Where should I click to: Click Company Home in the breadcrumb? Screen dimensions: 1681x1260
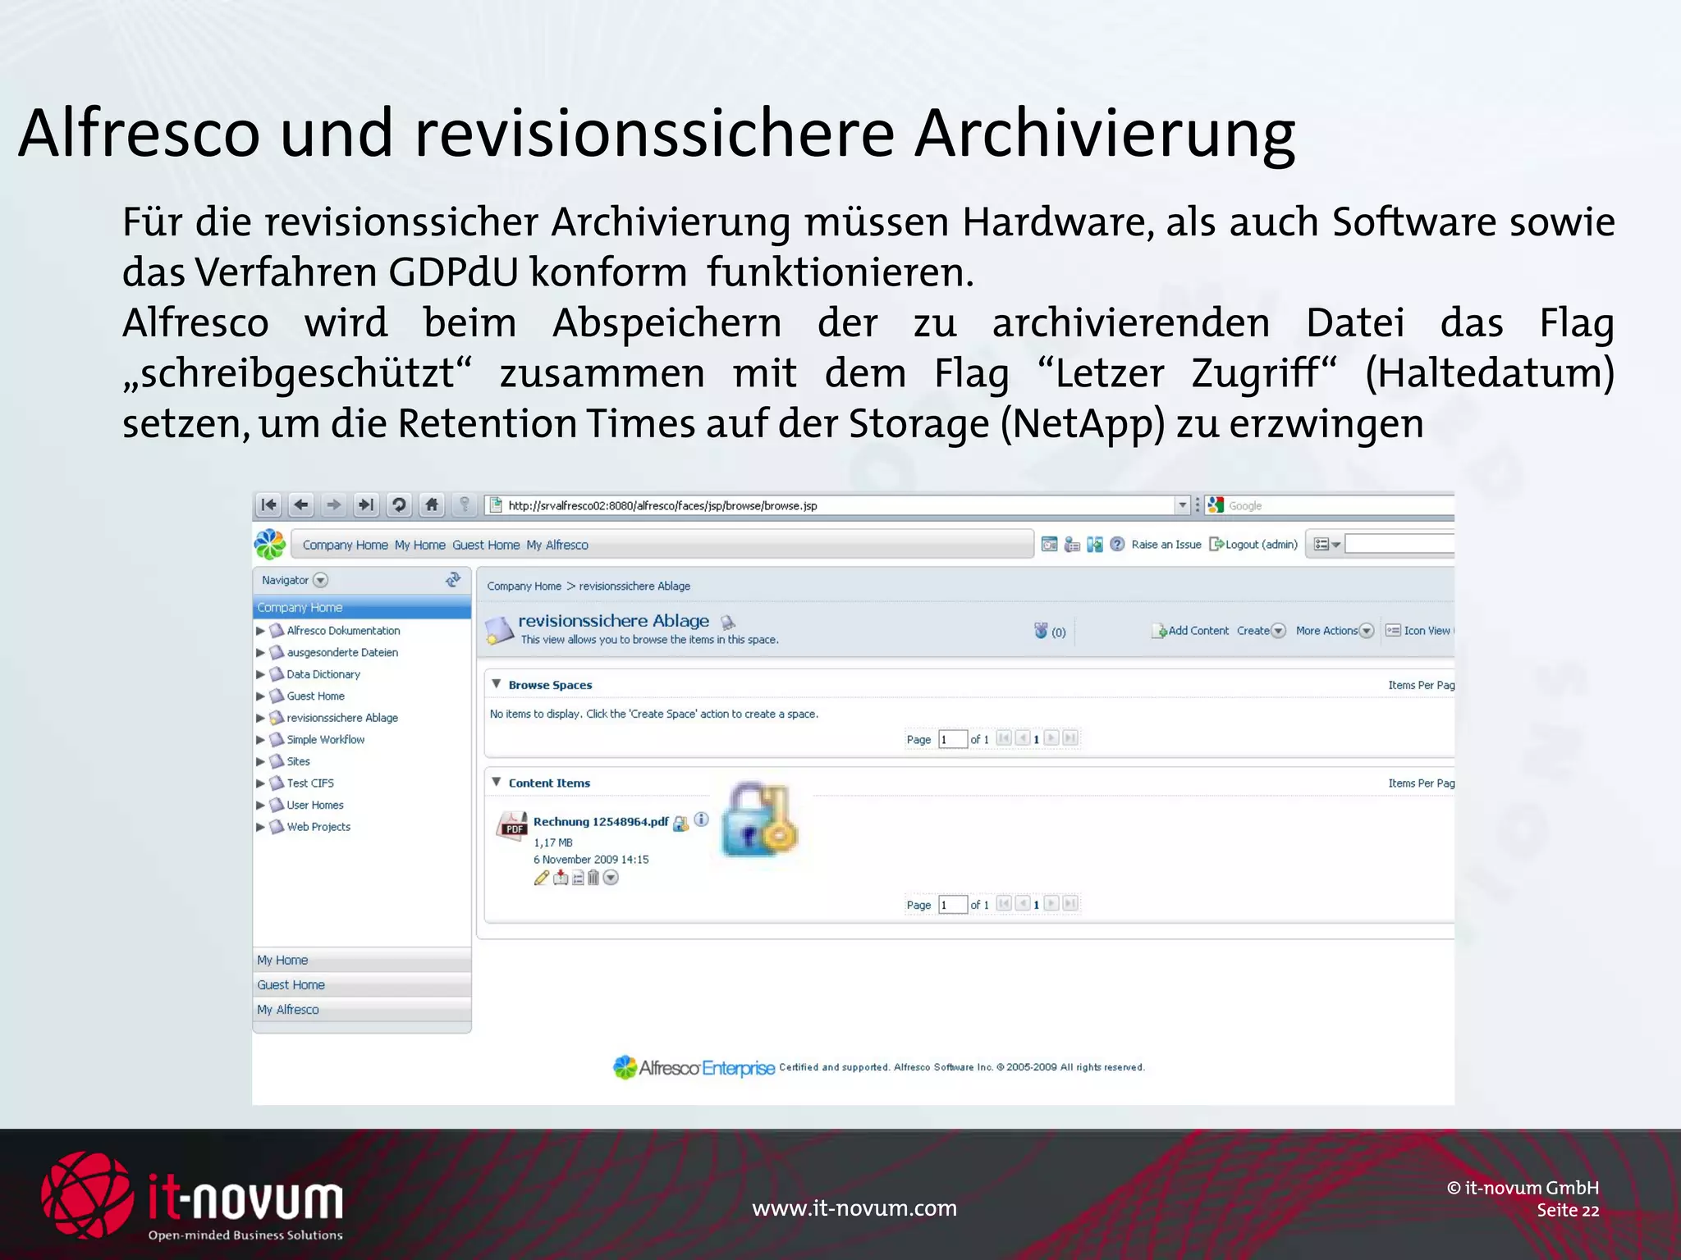[x=524, y=586]
